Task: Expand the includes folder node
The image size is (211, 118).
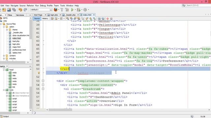Action: tap(4, 59)
